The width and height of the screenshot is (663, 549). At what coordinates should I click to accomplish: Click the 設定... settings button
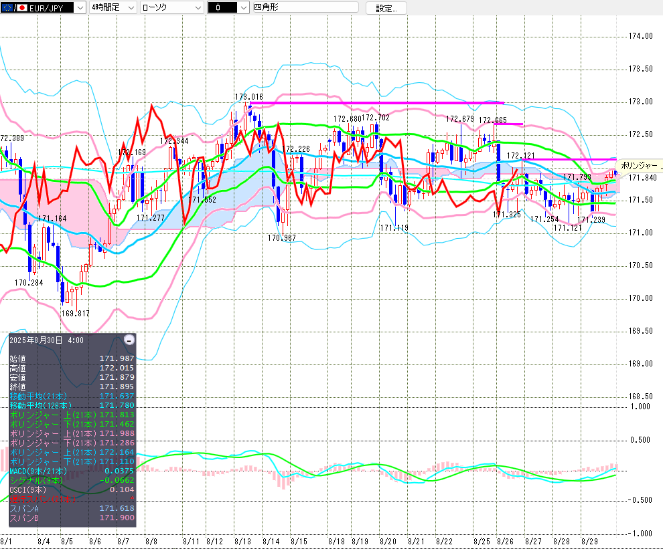click(386, 8)
